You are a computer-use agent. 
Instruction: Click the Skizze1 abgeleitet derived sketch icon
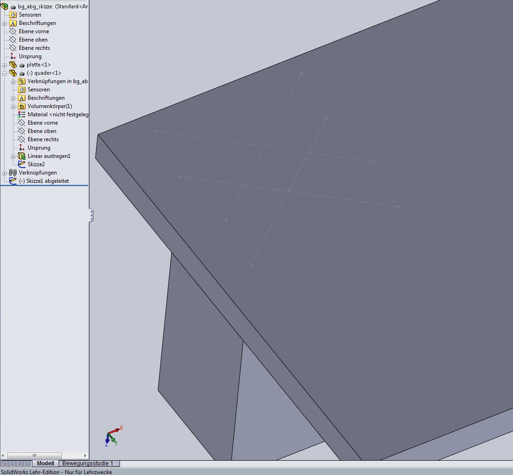click(x=13, y=181)
